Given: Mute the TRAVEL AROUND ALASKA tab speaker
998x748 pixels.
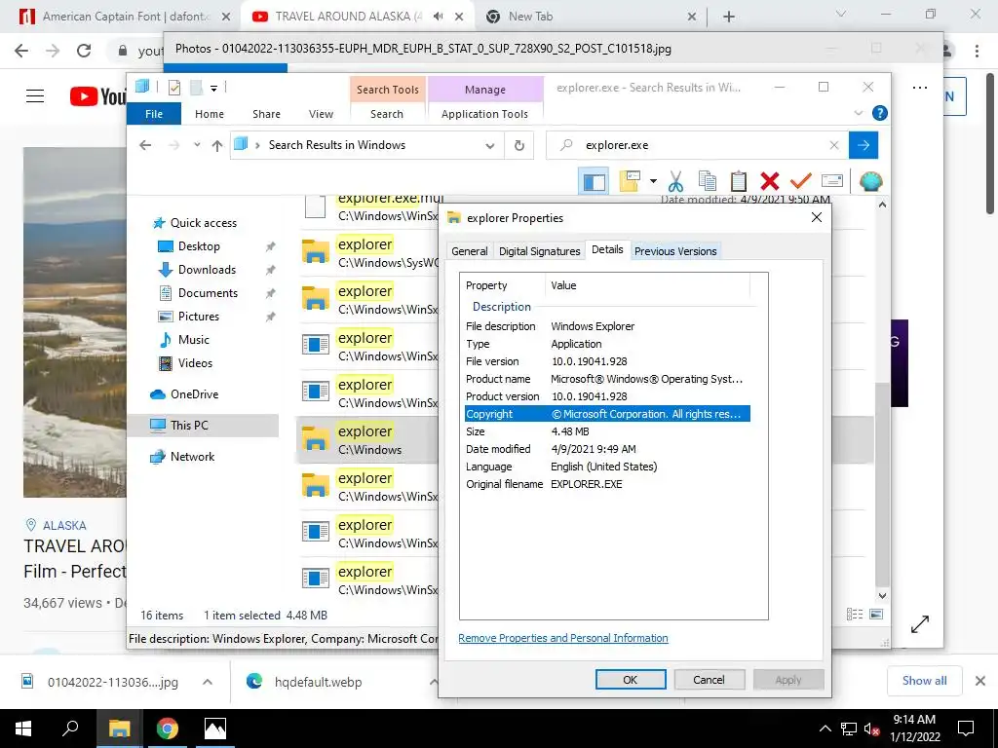Looking at the screenshot, I should pos(438,17).
